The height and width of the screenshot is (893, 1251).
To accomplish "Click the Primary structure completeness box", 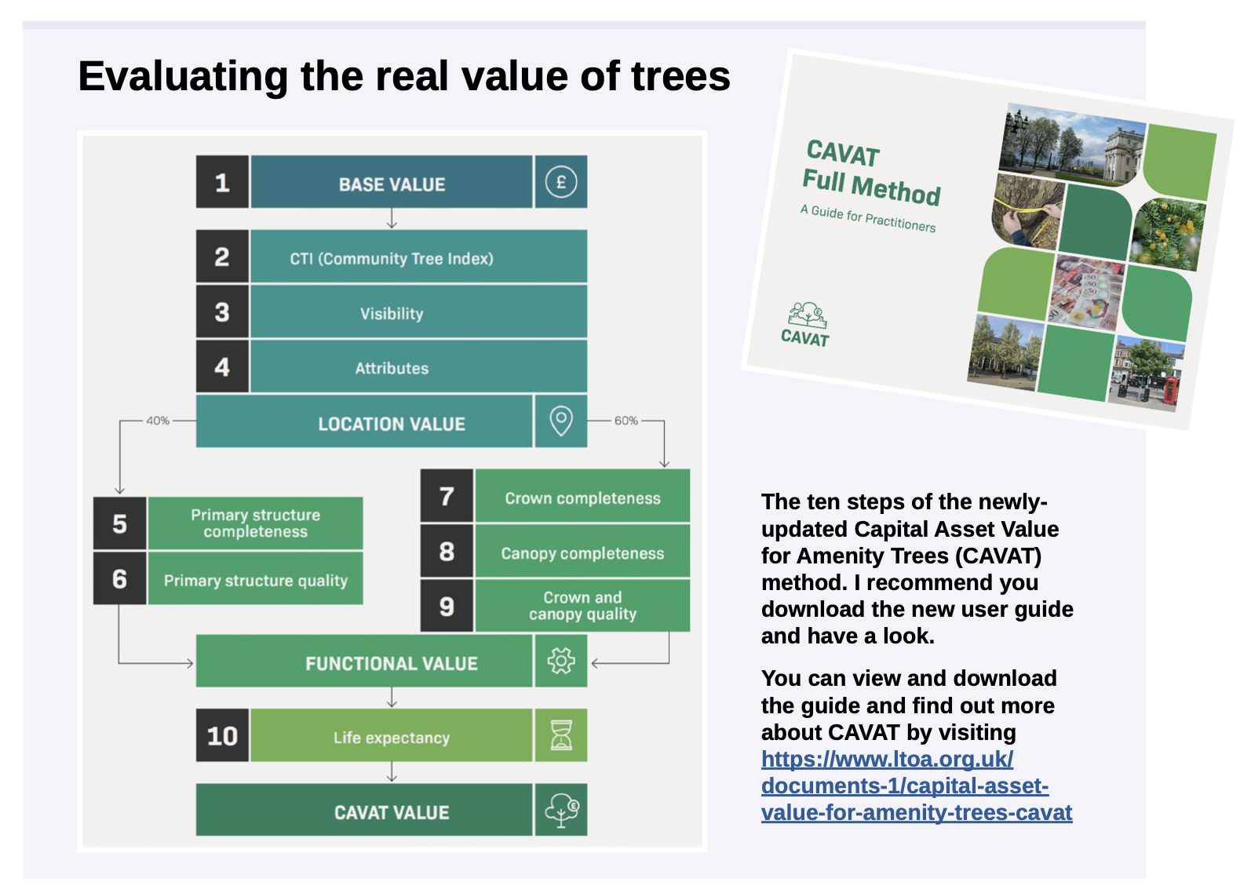I will click(x=255, y=523).
